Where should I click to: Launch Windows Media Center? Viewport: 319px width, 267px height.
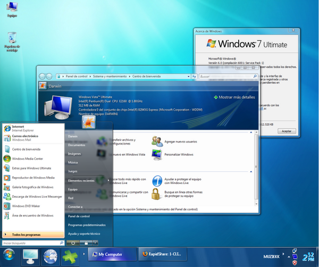pos(33,158)
